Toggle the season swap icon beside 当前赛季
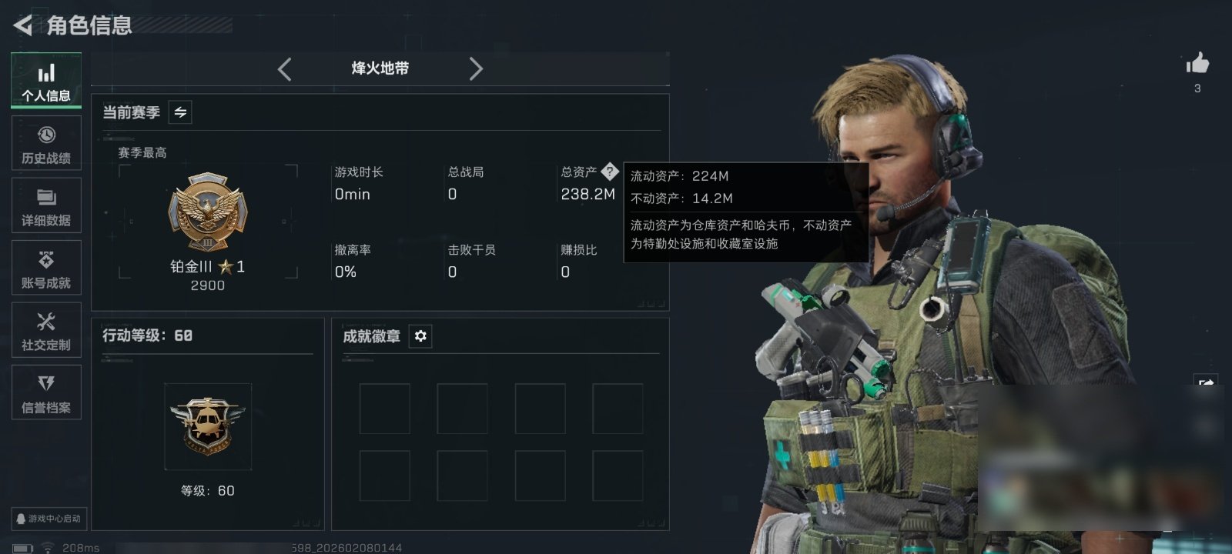The height and width of the screenshot is (554, 1232). click(180, 112)
